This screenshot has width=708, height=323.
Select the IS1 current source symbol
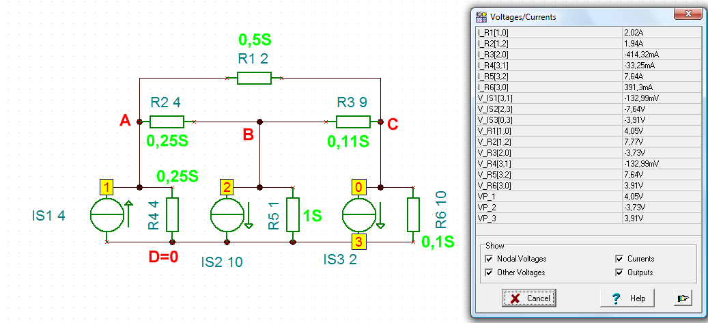pos(107,215)
